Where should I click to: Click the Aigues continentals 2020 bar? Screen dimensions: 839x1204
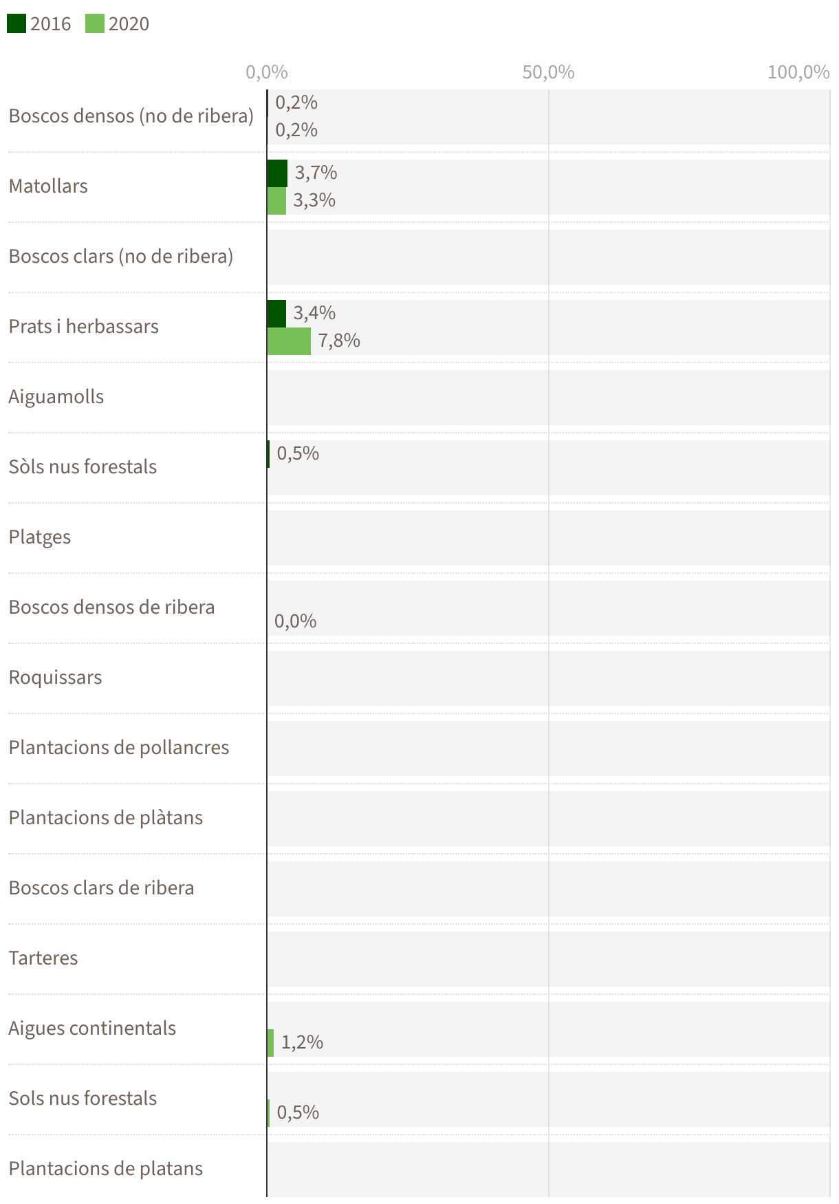tap(270, 1043)
